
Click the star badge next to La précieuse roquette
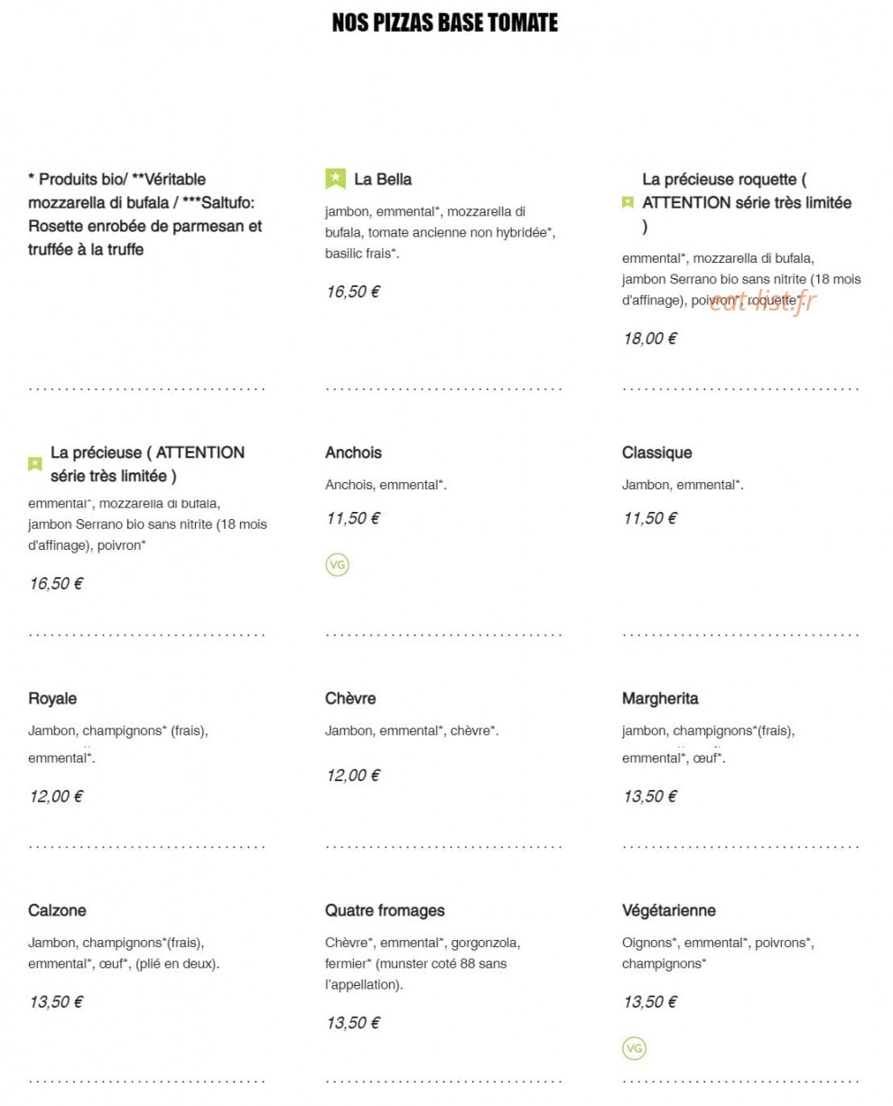(x=628, y=202)
